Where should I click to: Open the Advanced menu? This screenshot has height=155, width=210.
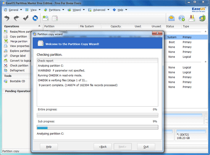pos(99,10)
